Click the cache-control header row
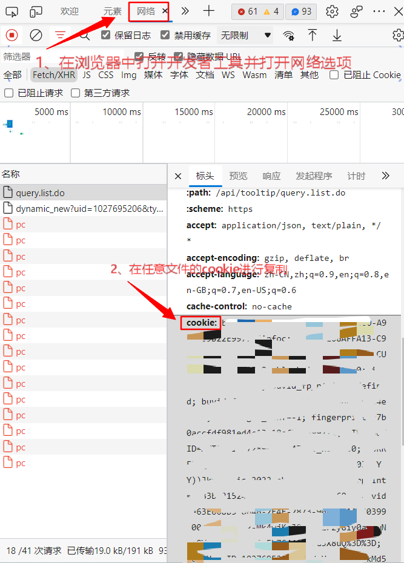This screenshot has height=563, width=404. pyautogui.click(x=239, y=306)
